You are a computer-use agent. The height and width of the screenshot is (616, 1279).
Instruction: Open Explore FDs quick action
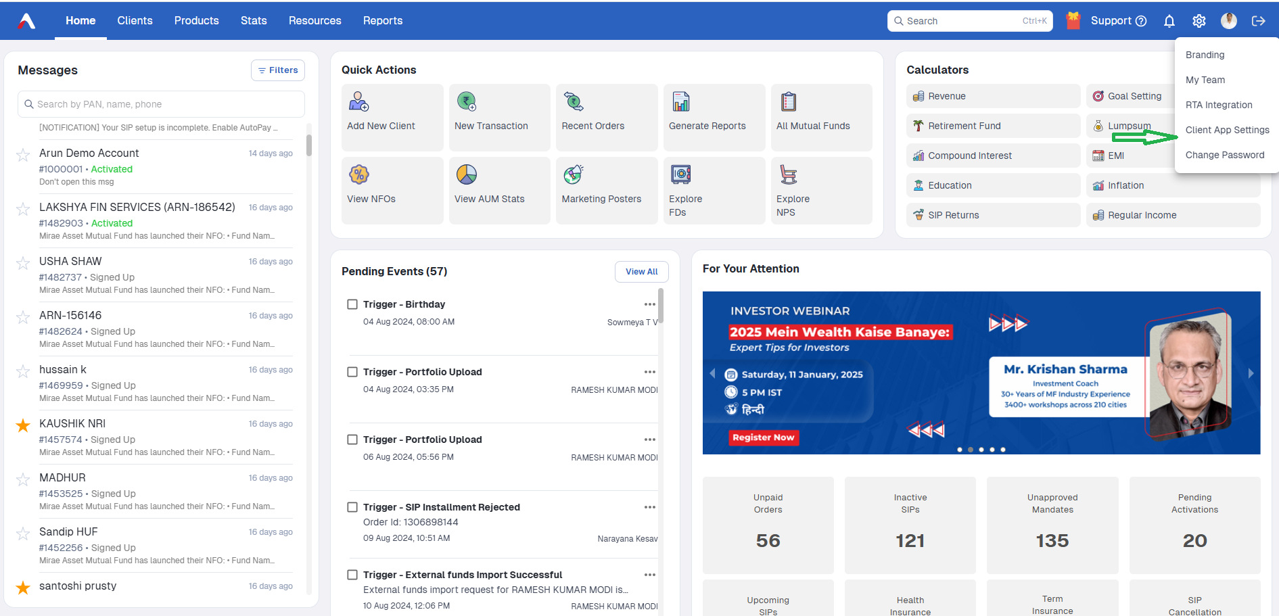pyautogui.click(x=714, y=190)
